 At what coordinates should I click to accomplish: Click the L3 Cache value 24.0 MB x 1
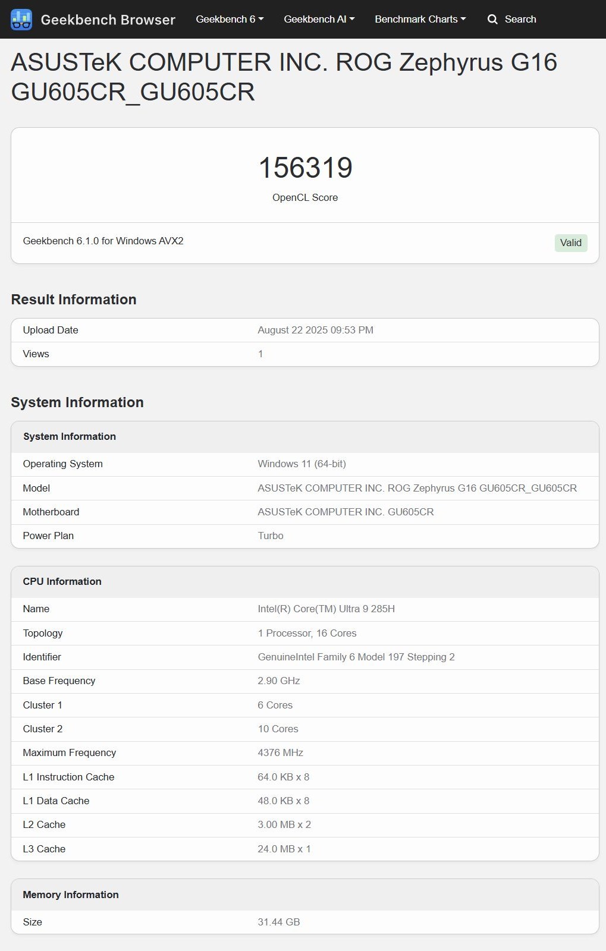[284, 849]
